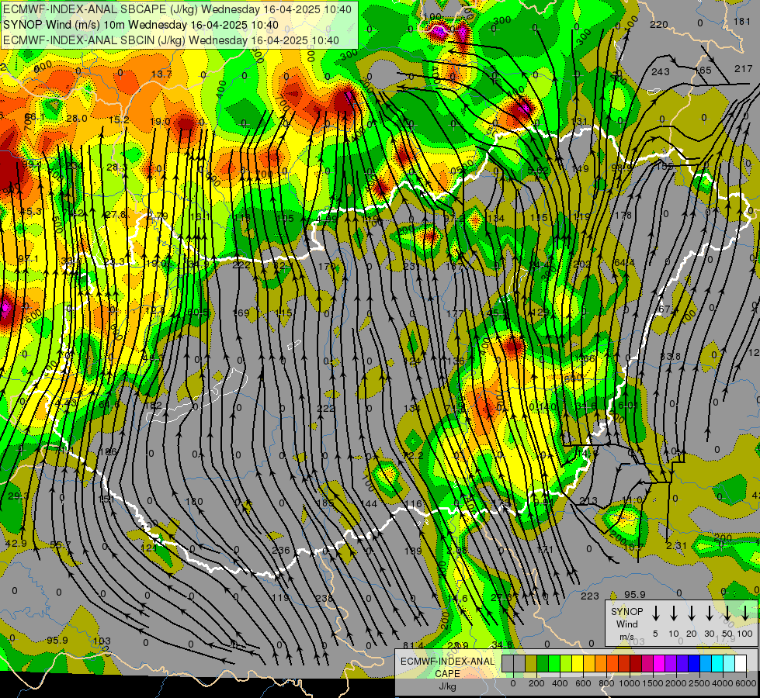Click the 30 m/s wind arrow in the legend
Viewport: 760px width, 698px height.
click(709, 613)
